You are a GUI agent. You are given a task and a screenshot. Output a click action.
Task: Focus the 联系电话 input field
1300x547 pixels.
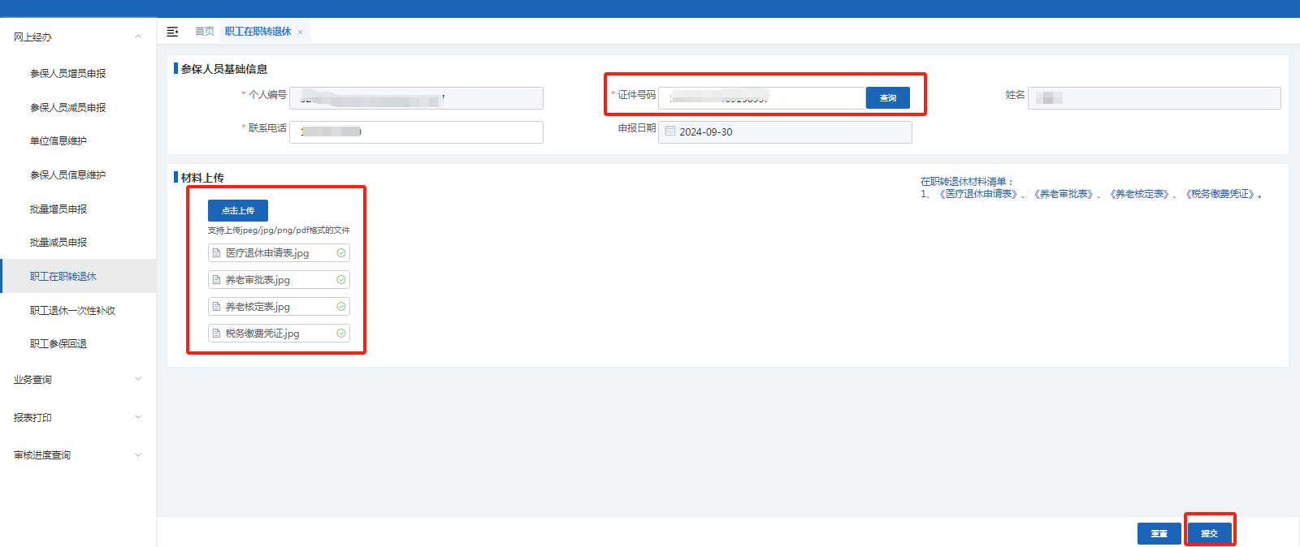[416, 132]
